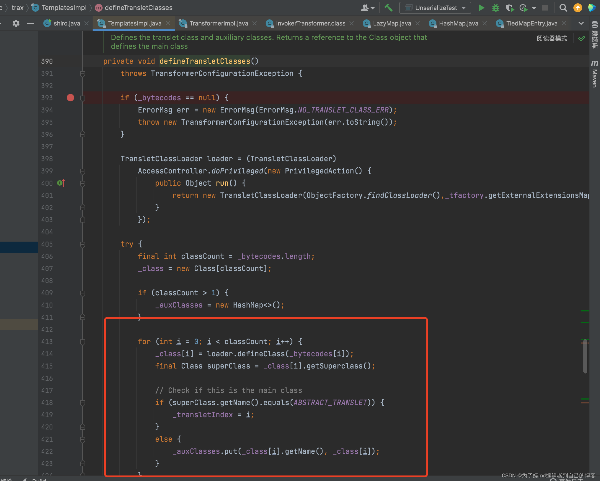Toggle the breakpoint on line 393
Image resolution: width=600 pixels, height=481 pixels.
[70, 98]
